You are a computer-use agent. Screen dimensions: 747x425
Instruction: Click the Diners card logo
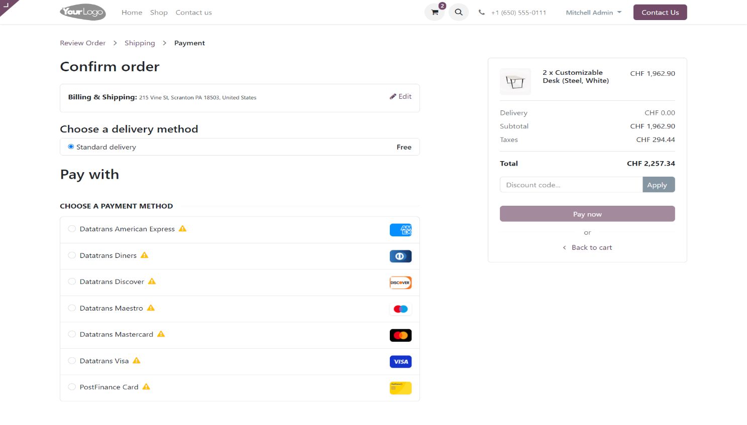400,256
